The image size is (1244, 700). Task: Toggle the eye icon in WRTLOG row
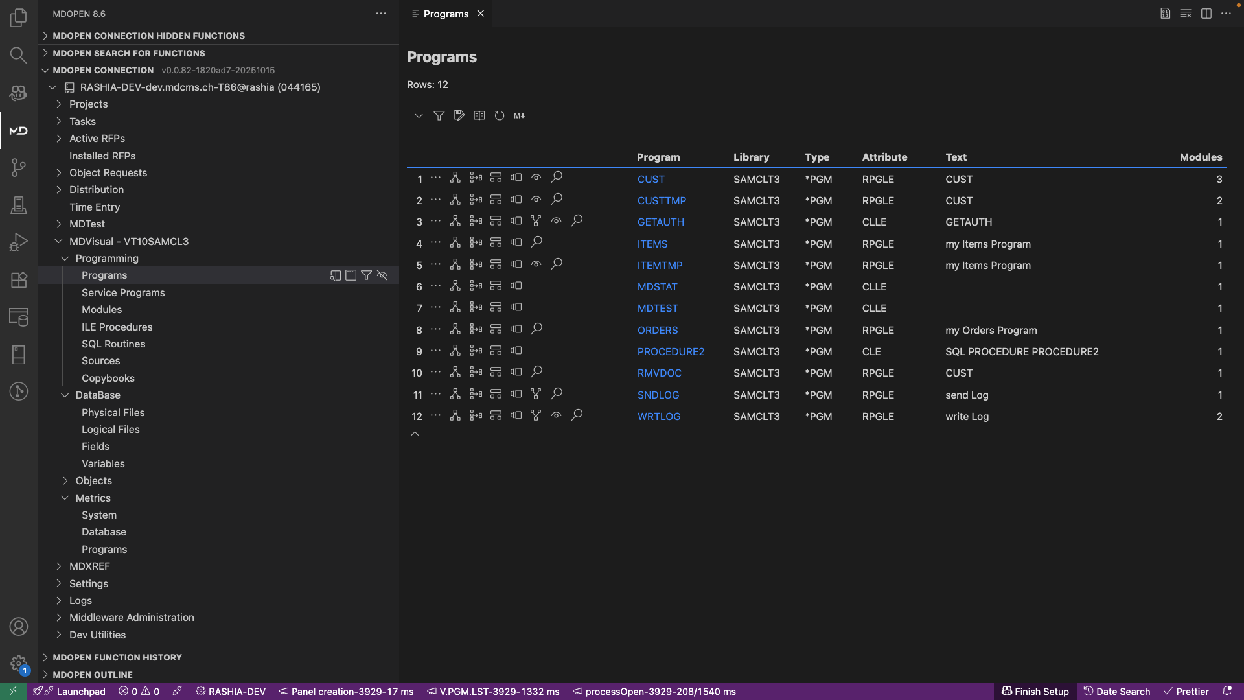[556, 415]
